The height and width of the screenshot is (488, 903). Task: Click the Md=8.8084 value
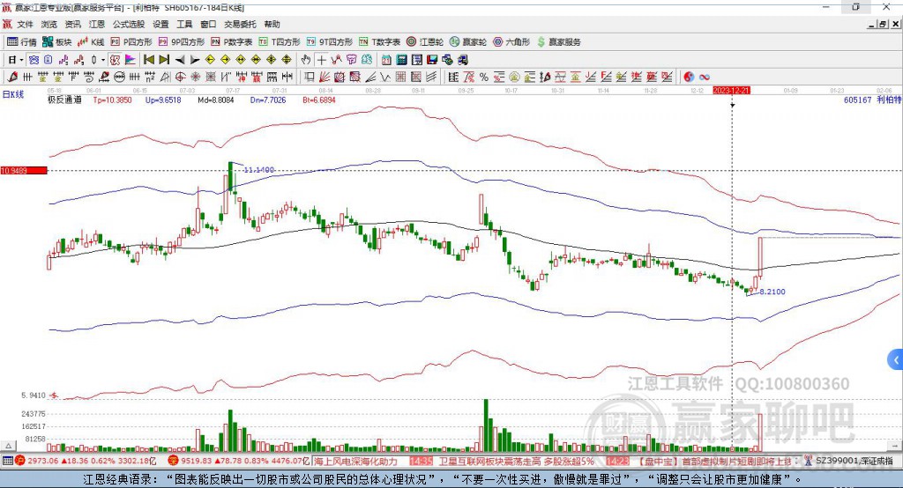coord(216,100)
